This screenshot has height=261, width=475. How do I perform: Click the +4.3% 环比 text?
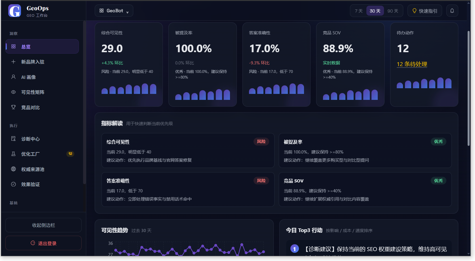click(112, 63)
